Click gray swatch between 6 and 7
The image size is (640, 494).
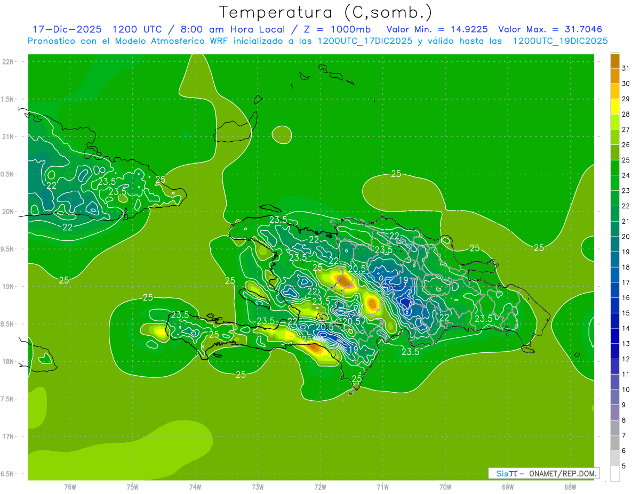615,443
